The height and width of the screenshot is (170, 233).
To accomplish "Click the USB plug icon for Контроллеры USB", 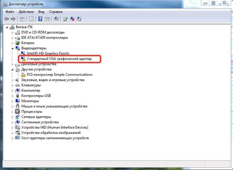I will (17, 96).
